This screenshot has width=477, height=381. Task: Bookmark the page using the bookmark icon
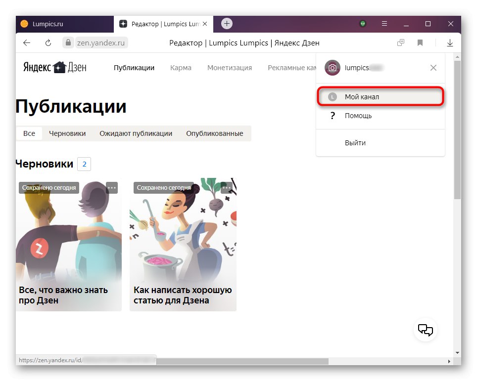point(420,43)
